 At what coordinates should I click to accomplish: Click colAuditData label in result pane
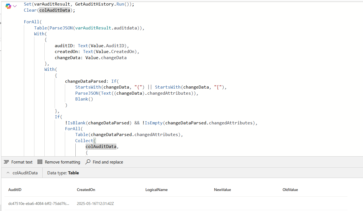[x=25, y=173]
